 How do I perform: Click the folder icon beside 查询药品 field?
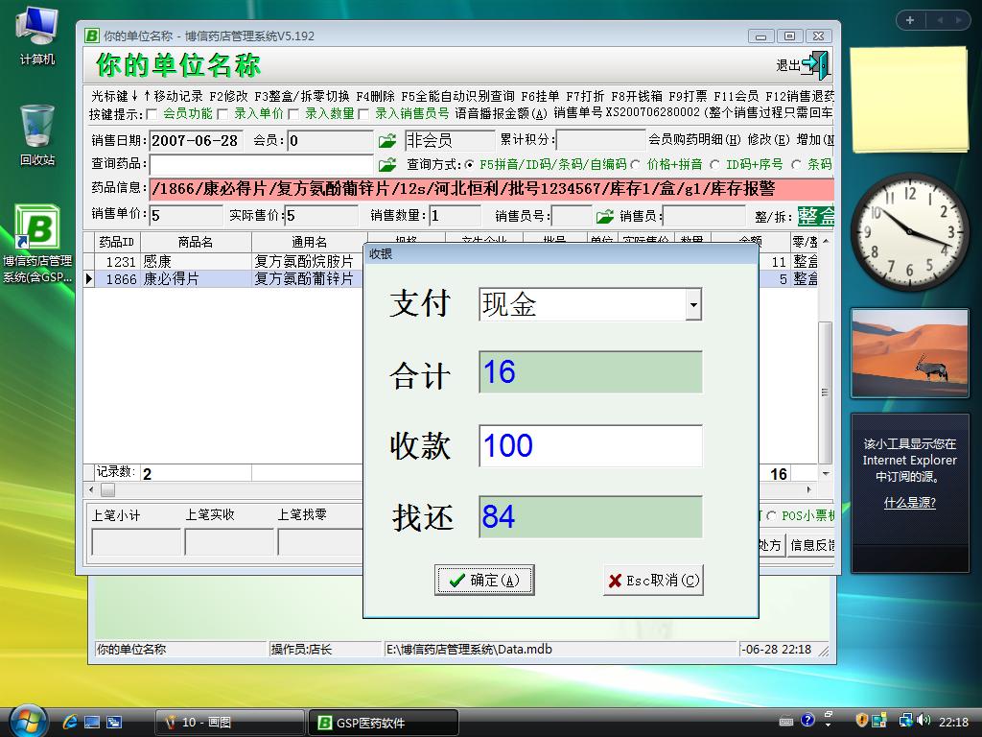pyautogui.click(x=386, y=165)
